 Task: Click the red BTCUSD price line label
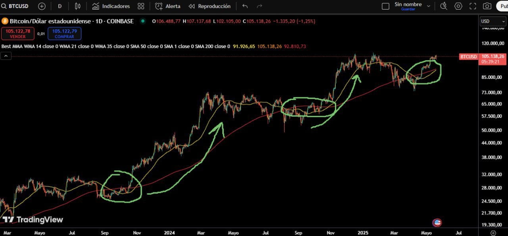click(x=468, y=57)
